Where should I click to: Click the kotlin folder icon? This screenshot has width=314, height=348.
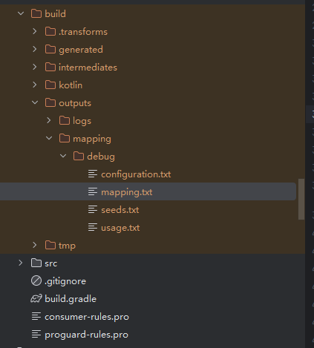pyautogui.click(x=50, y=85)
